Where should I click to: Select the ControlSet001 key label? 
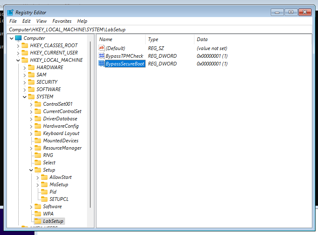58,104
